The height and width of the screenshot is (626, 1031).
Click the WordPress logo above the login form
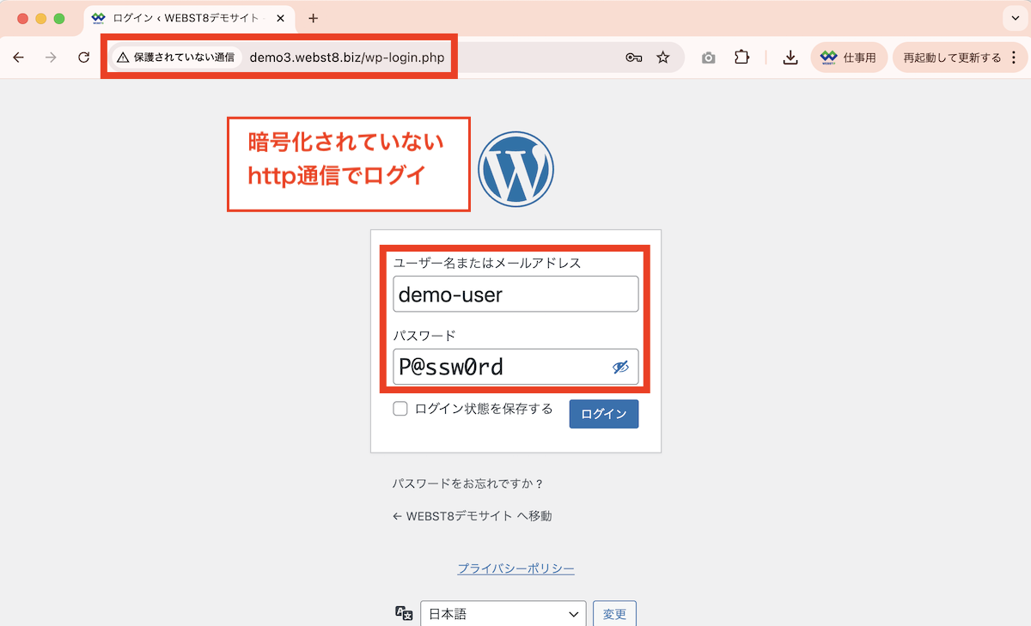click(x=515, y=168)
